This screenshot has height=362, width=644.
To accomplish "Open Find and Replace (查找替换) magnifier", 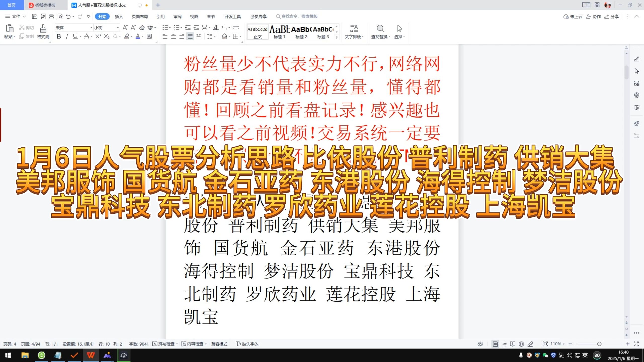I will point(380,31).
